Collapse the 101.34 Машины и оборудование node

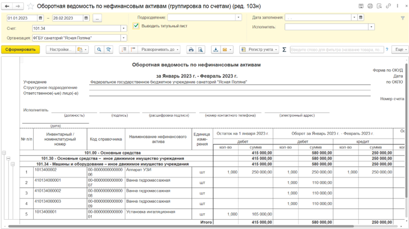click(13, 164)
